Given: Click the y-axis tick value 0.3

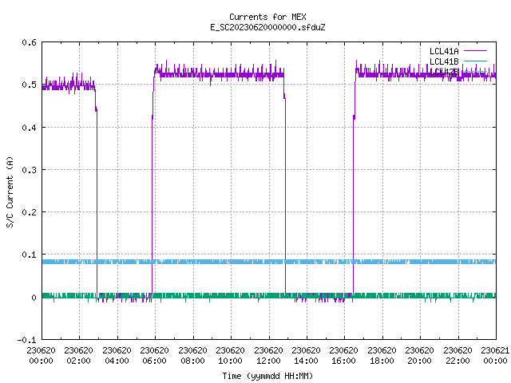Looking at the screenshot, I should click(29, 170).
